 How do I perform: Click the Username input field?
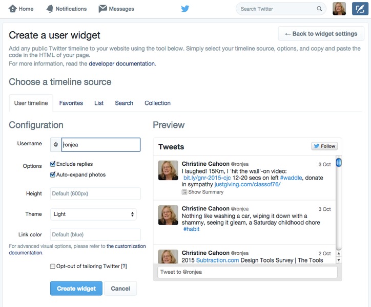pyautogui.click(x=100, y=145)
